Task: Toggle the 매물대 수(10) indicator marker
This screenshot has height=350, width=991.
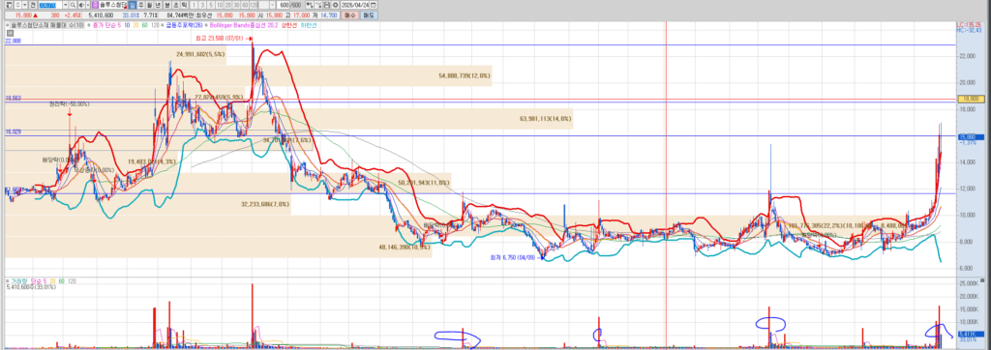Action: (7, 25)
